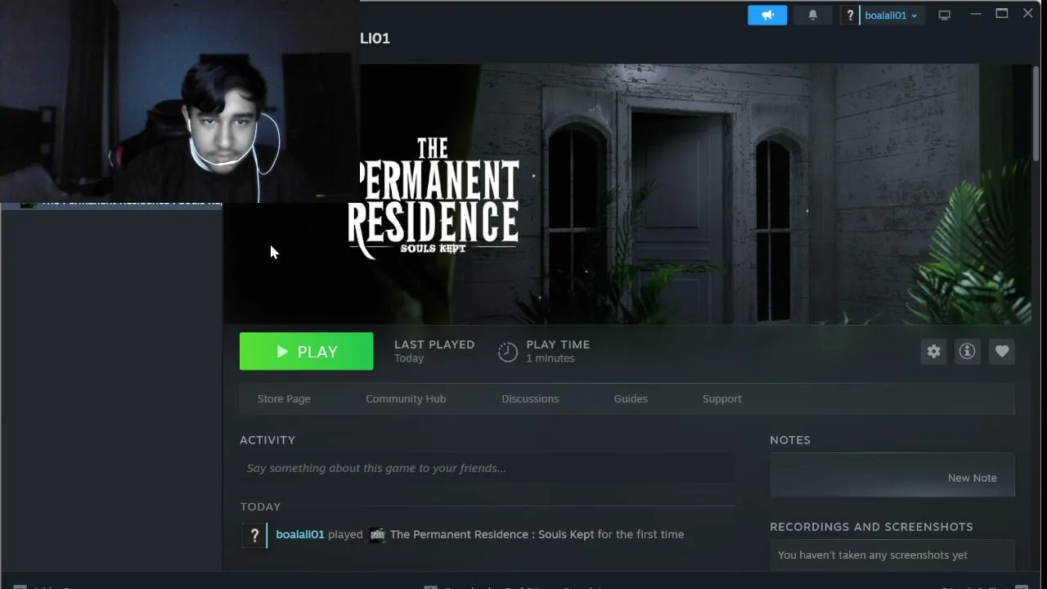Click the game banner artwork
Viewport: 1047px width, 589px height.
[627, 194]
